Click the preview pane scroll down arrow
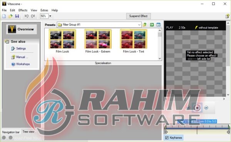Image resolution: width=231 pixels, height=142 pixels. point(228,95)
